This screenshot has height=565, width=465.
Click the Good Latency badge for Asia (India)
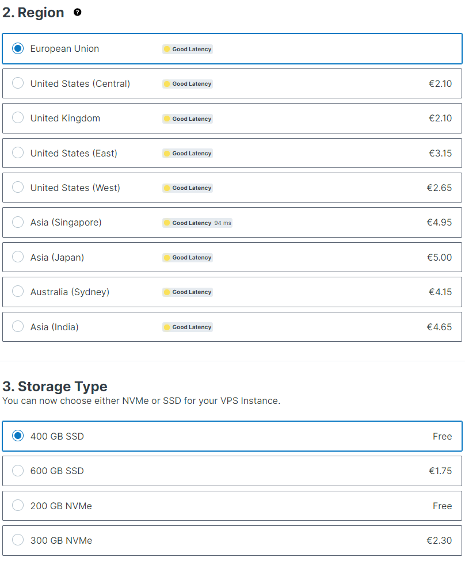pos(188,327)
